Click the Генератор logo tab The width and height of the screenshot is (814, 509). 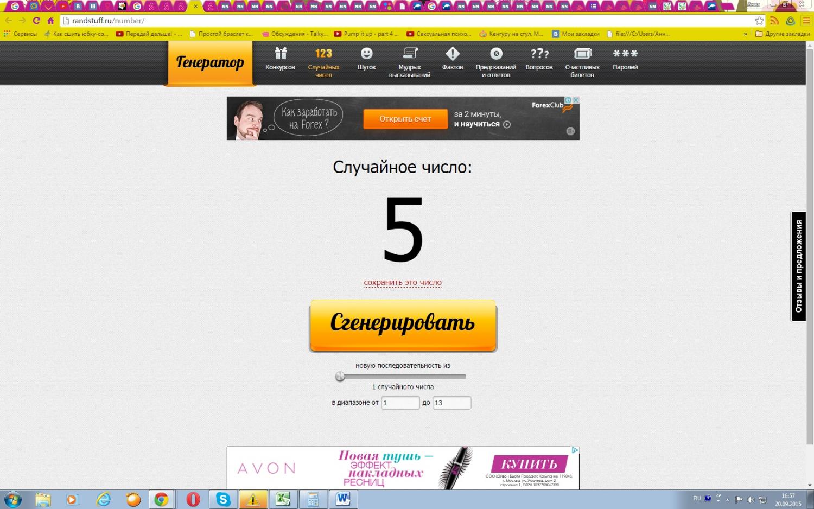(x=210, y=63)
